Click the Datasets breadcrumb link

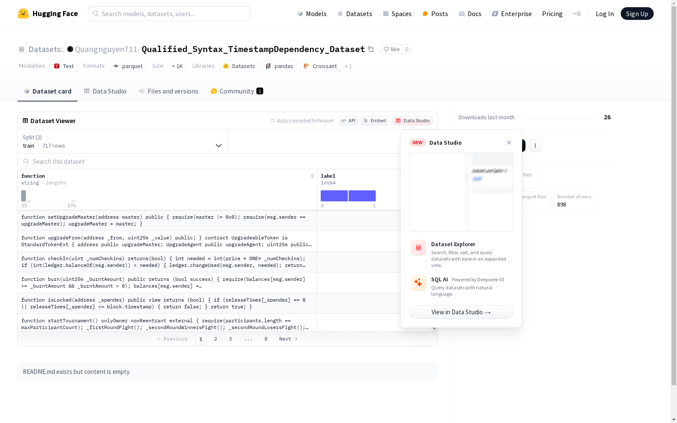pyautogui.click(x=45, y=49)
